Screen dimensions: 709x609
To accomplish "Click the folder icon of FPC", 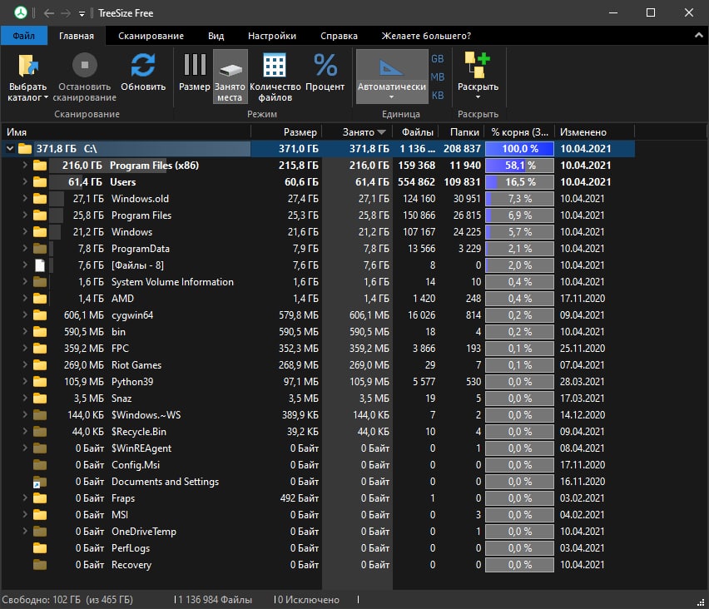I will coord(40,348).
